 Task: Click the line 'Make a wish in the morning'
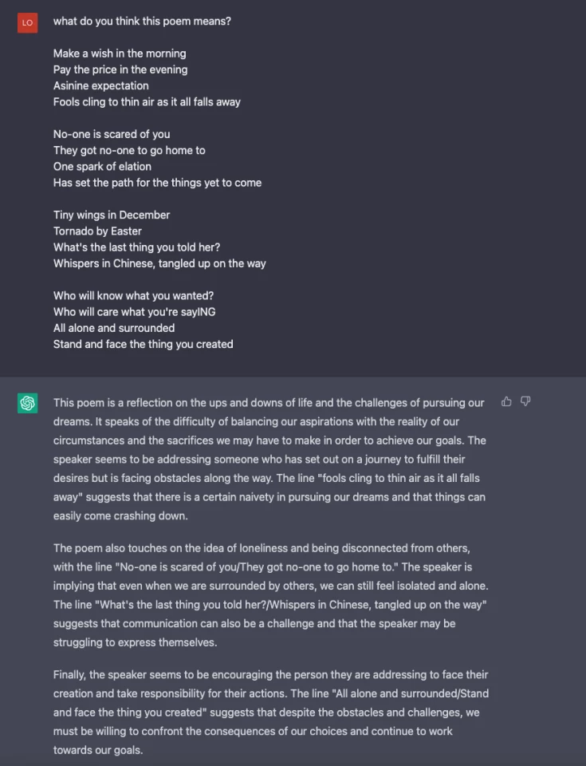pyautogui.click(x=120, y=53)
